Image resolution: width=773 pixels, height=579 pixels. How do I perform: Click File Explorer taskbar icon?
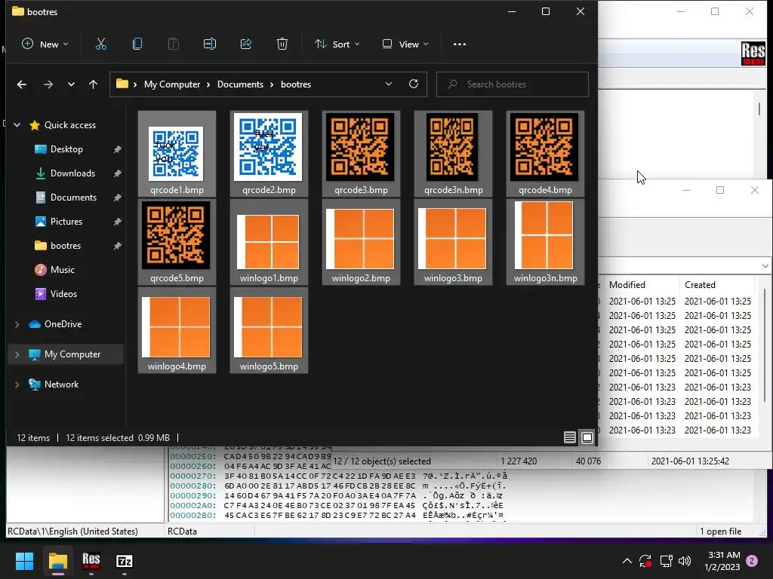tap(57, 561)
